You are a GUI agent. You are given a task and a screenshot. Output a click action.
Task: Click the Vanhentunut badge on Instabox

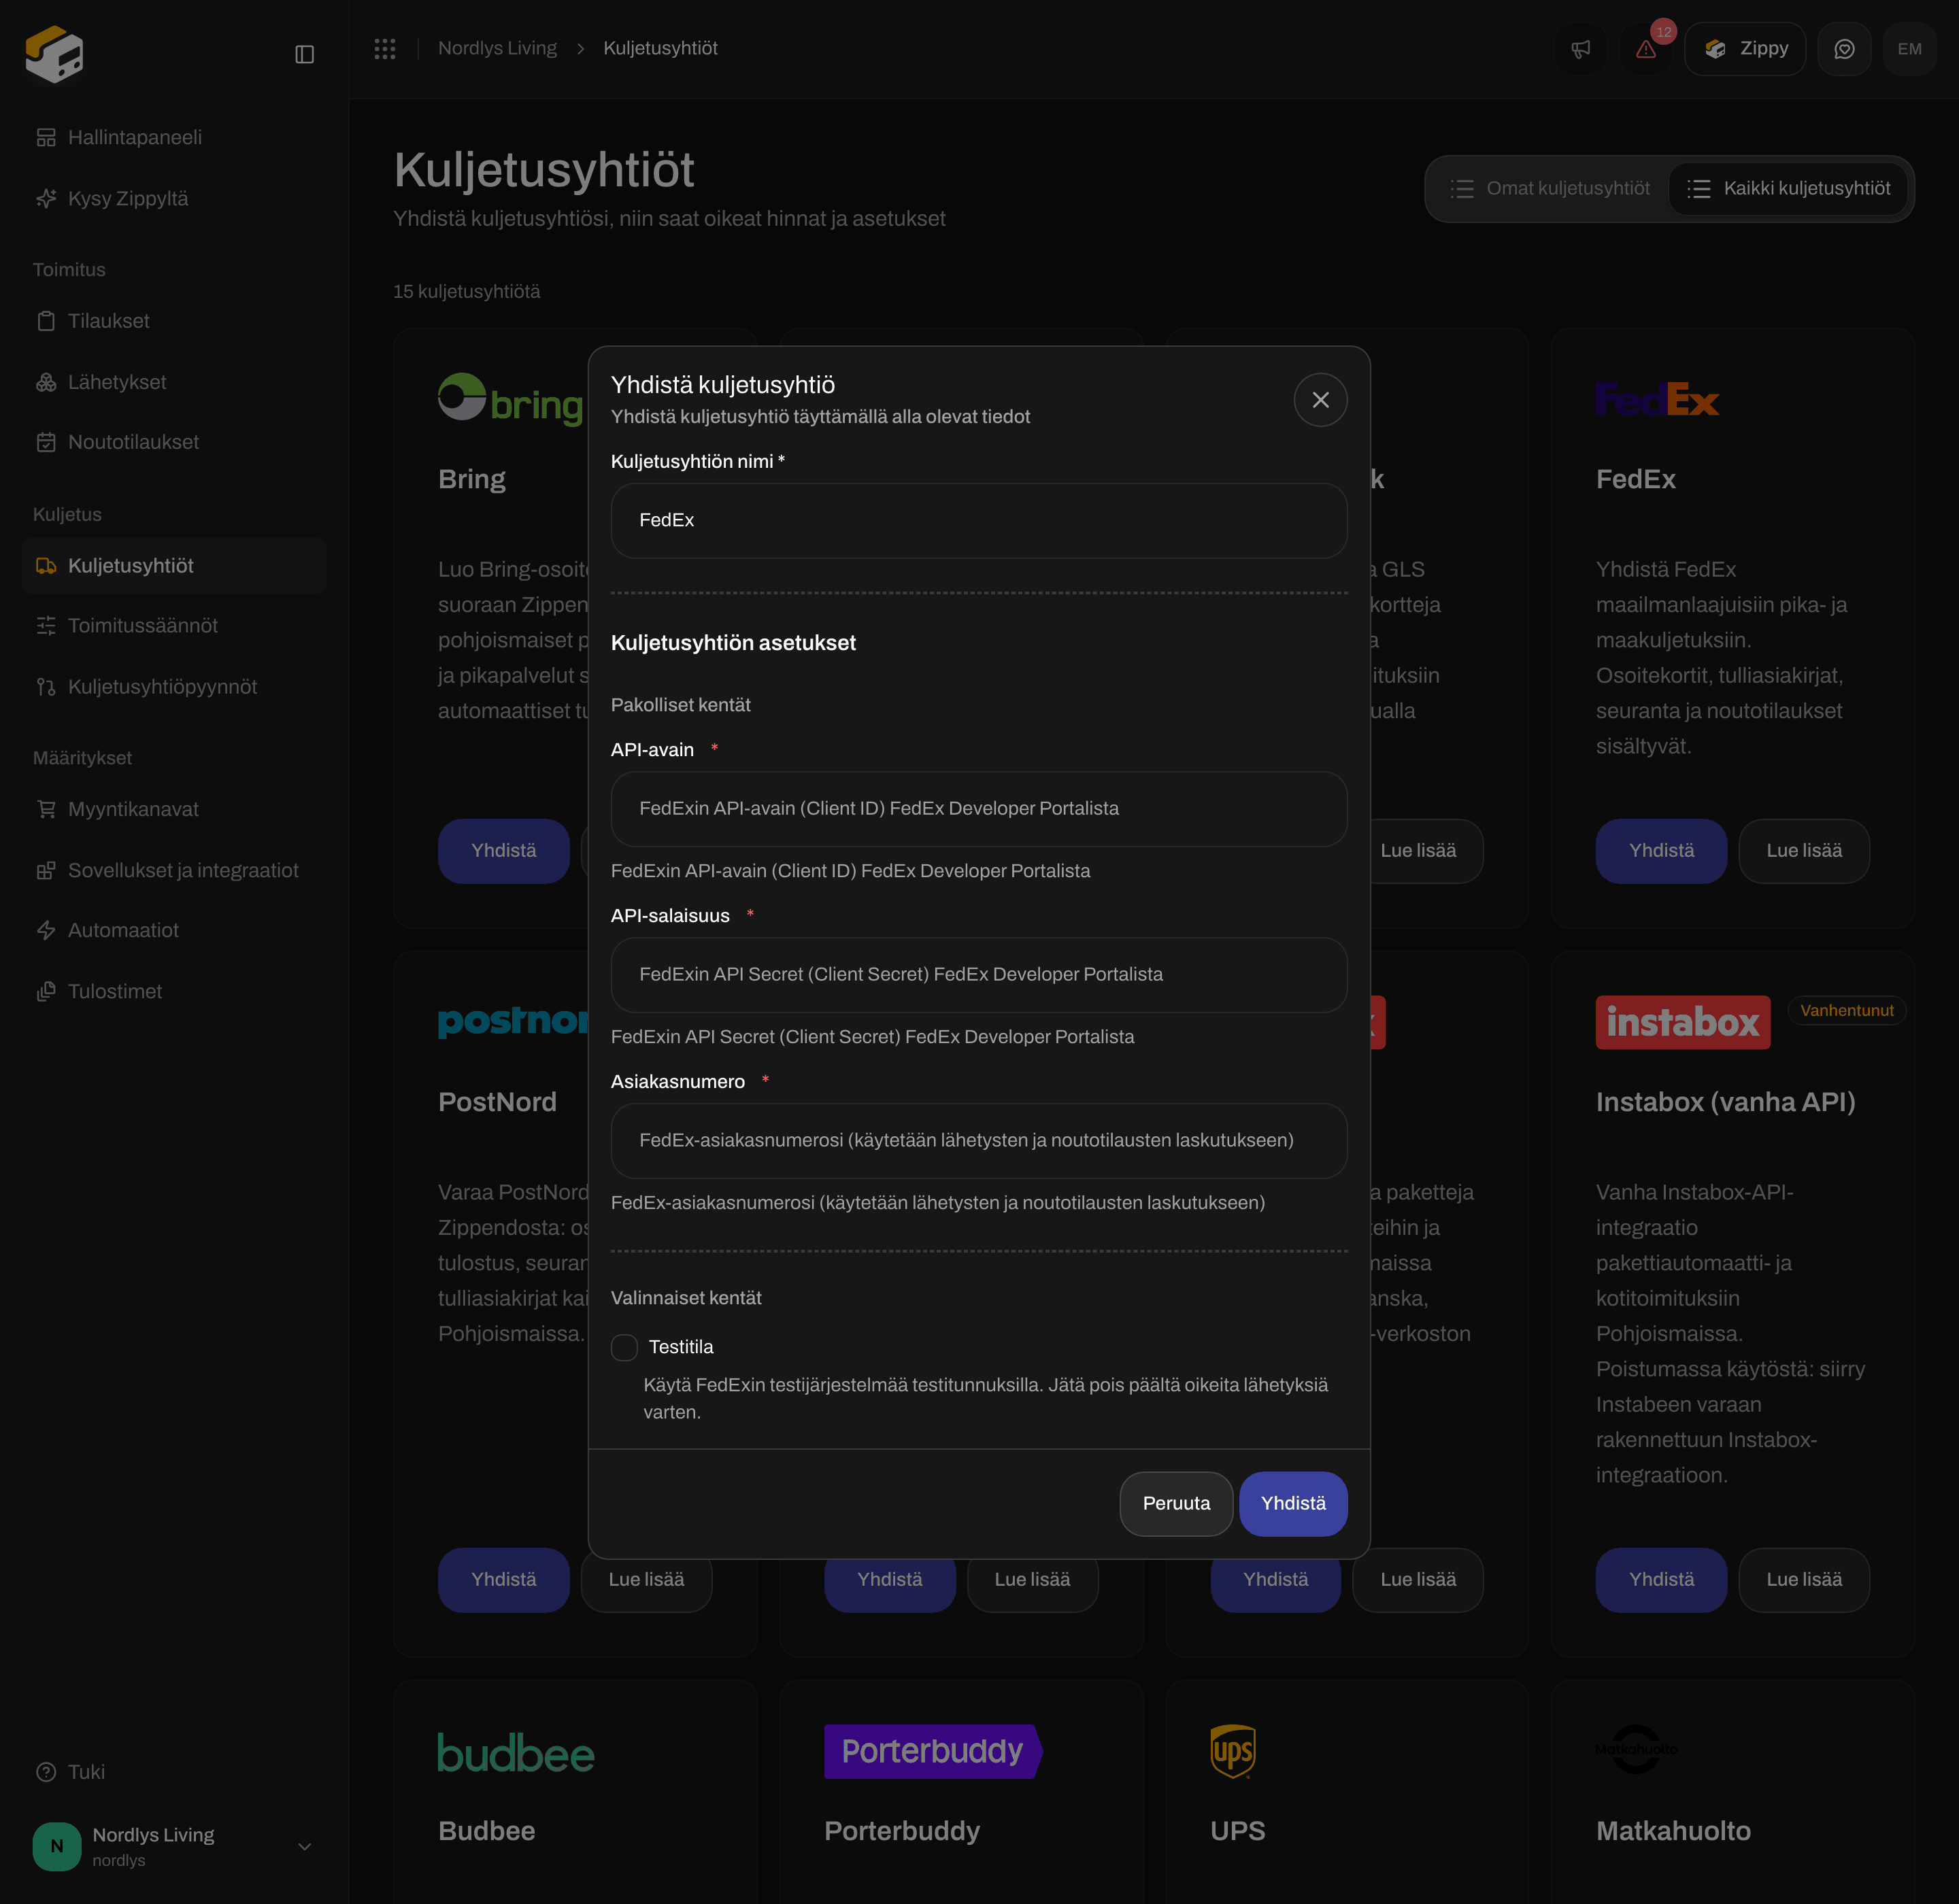point(1847,1011)
